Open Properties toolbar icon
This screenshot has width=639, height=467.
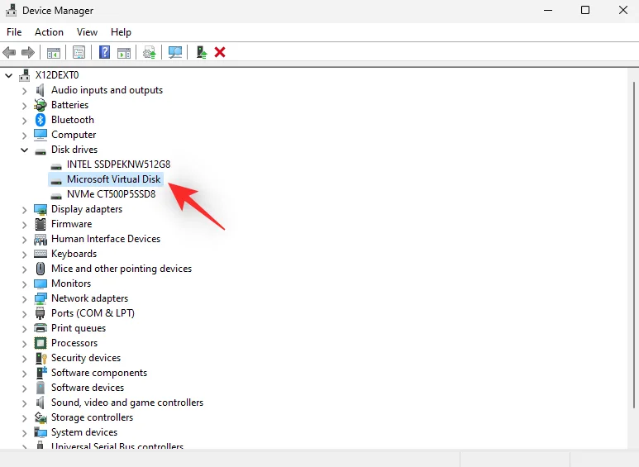click(79, 52)
